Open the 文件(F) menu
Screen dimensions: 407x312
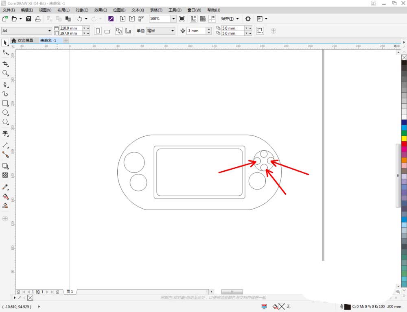9,10
